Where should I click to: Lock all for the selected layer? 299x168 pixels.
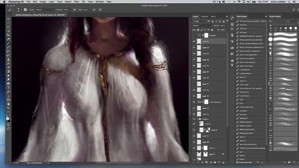pyautogui.click(x=212, y=30)
